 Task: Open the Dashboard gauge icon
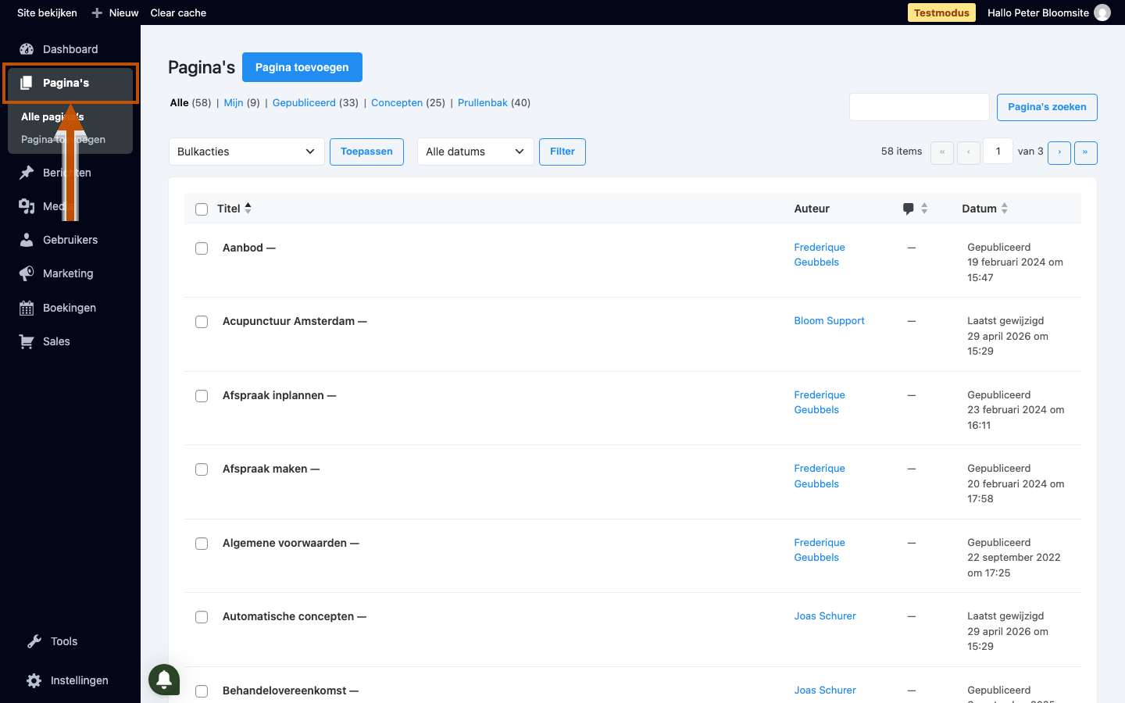click(x=27, y=49)
